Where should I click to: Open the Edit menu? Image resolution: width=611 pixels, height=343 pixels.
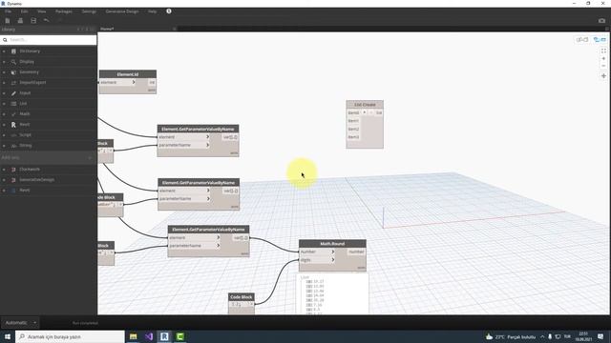point(24,11)
